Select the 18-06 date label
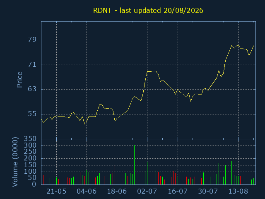 (x=117, y=192)
